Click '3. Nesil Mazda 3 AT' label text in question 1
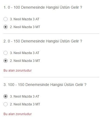Image resolution: width=100 pixels, height=120 pixels. [x=25, y=19]
